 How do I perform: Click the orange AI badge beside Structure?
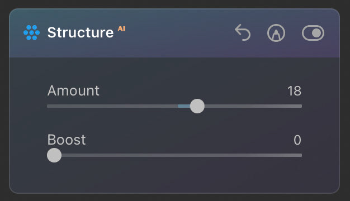tap(122, 28)
